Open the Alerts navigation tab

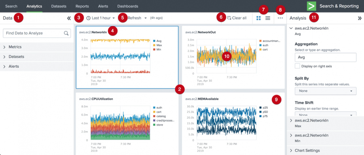103,6
